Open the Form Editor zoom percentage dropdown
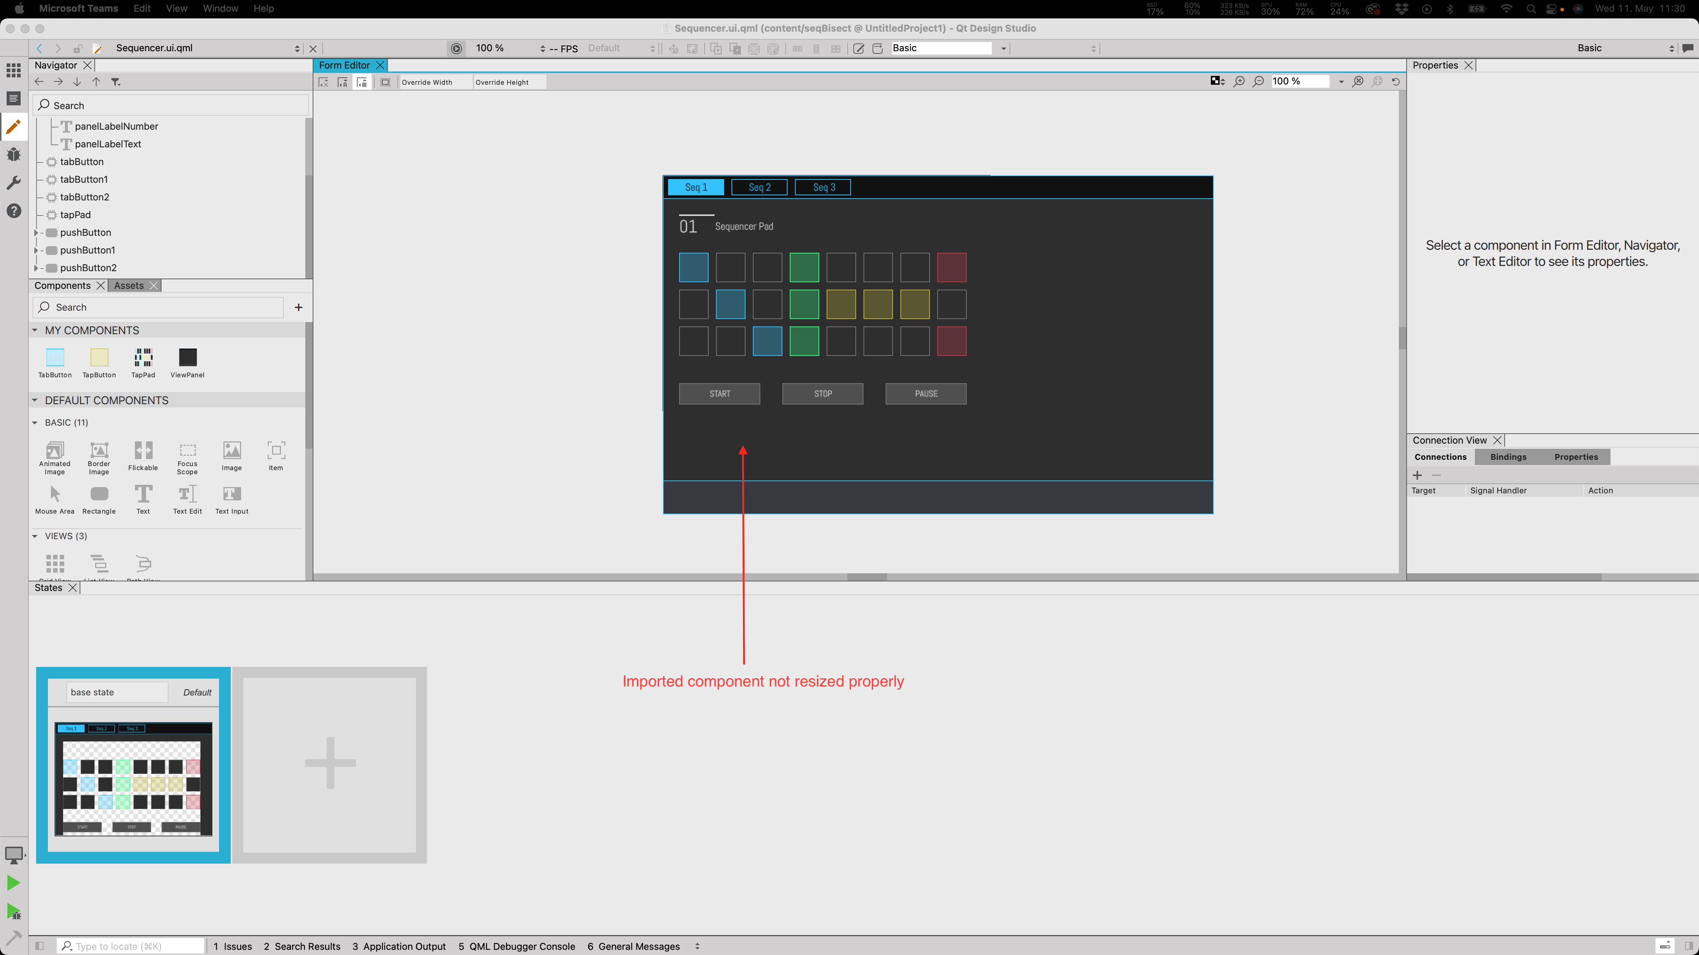Viewport: 1699px width, 955px height. pos(1341,82)
